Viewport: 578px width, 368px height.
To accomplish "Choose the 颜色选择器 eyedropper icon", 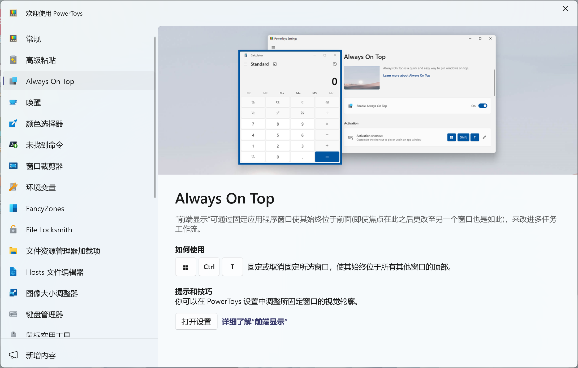I will click(x=13, y=123).
